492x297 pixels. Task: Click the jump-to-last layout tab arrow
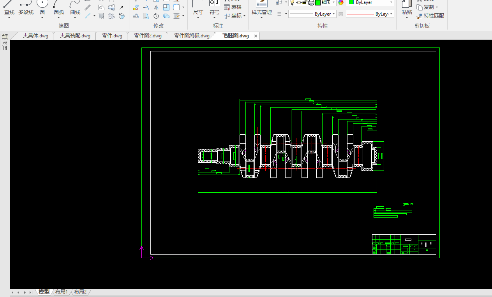pyautogui.click(x=31, y=292)
